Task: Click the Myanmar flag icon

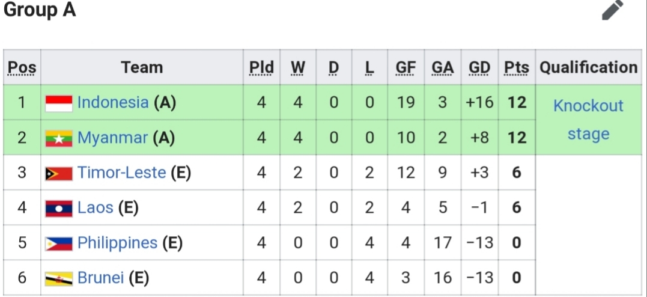Action: tap(59, 138)
